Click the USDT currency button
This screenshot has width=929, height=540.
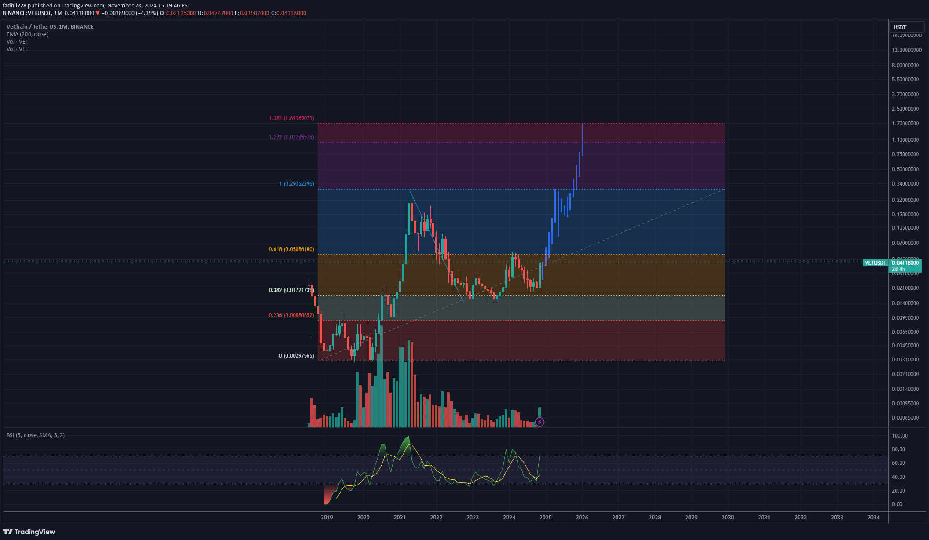click(x=906, y=27)
